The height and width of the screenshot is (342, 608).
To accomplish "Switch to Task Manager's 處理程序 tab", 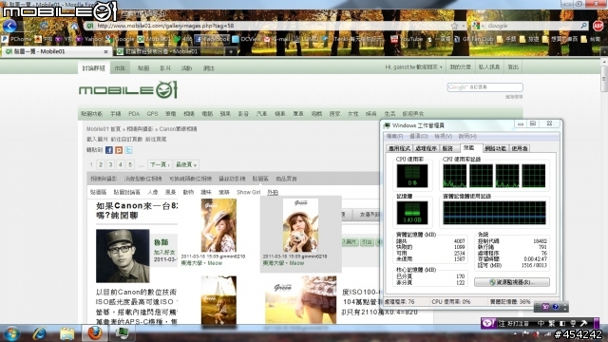I will (x=426, y=148).
